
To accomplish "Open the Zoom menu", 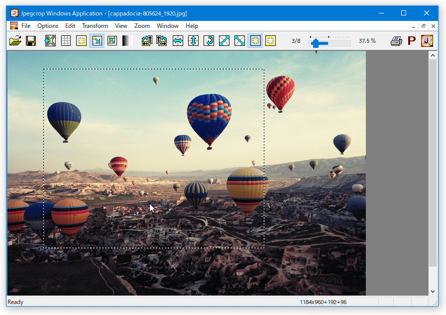I will (142, 26).
